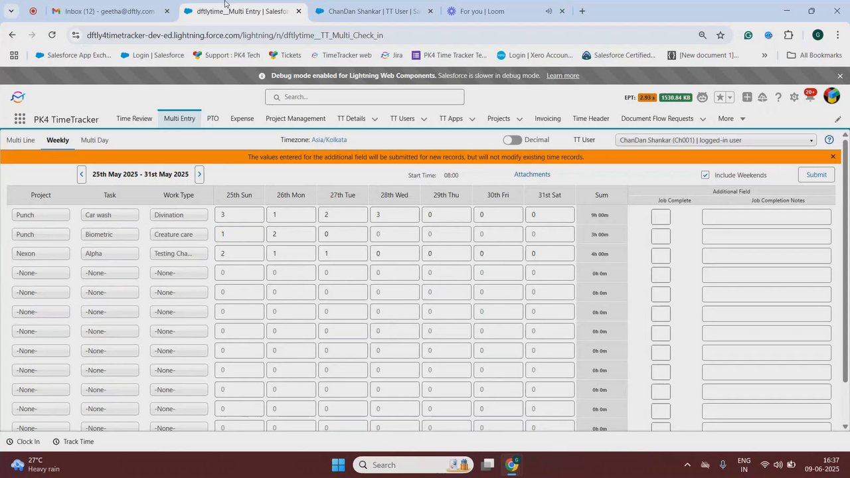
Task: Click the Salesforce setup gear icon
Action: coord(794,98)
